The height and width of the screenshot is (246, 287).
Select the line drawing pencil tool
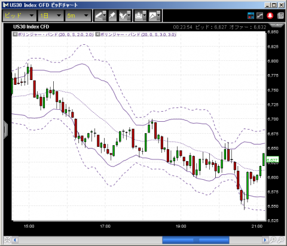(99, 16)
